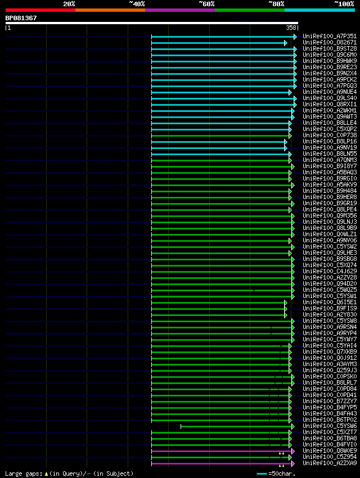Select the UniRef100_Q9M356 label
This screenshot has width=360, height=478.
330,216
